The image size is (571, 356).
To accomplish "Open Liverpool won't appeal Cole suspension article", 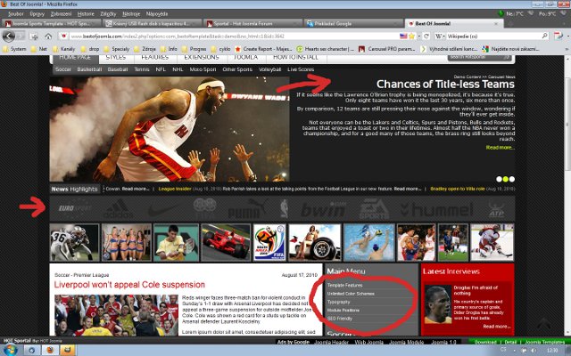I will 129,285.
